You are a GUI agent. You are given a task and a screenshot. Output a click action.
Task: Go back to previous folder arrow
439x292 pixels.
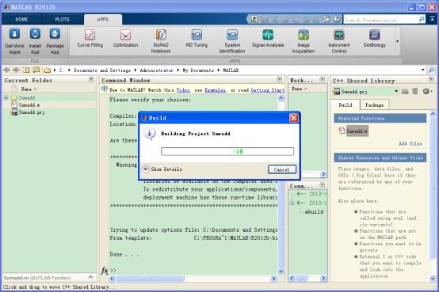click(6, 70)
